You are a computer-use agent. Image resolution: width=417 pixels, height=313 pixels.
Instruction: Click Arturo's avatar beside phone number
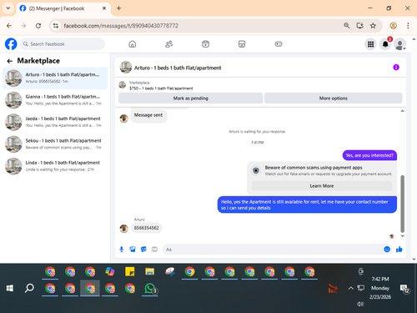click(x=123, y=229)
